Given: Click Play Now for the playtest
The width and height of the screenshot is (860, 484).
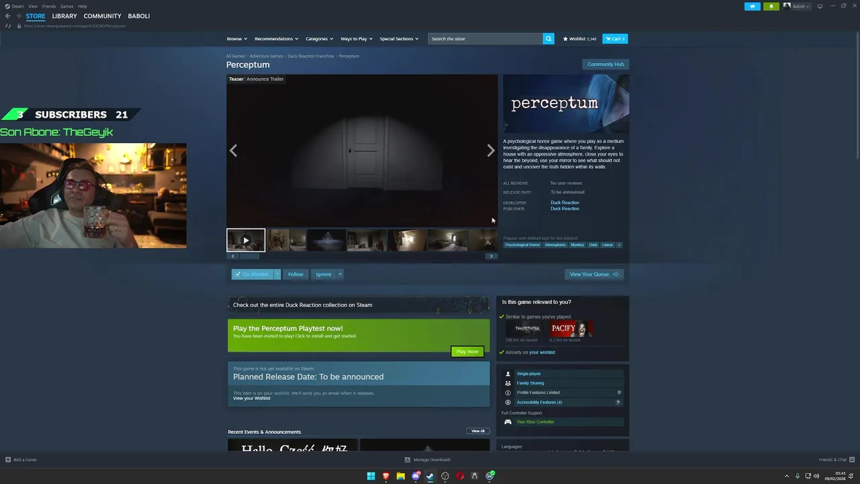Looking at the screenshot, I should (467, 352).
